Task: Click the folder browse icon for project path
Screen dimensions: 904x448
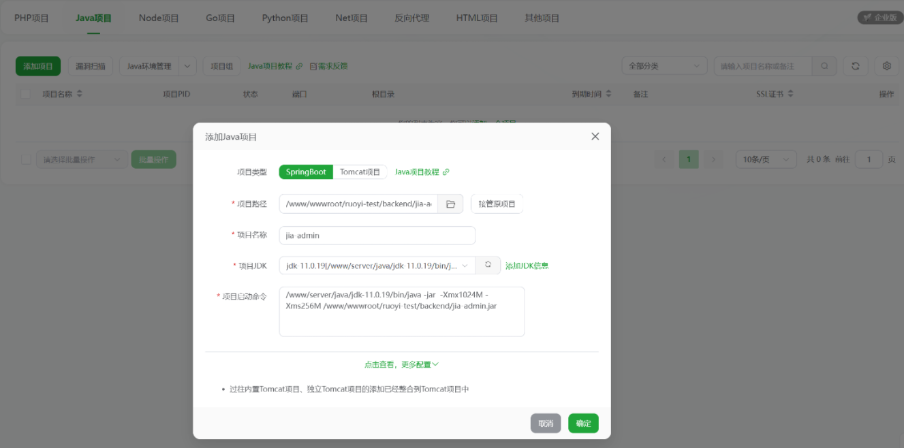Action: click(x=450, y=204)
